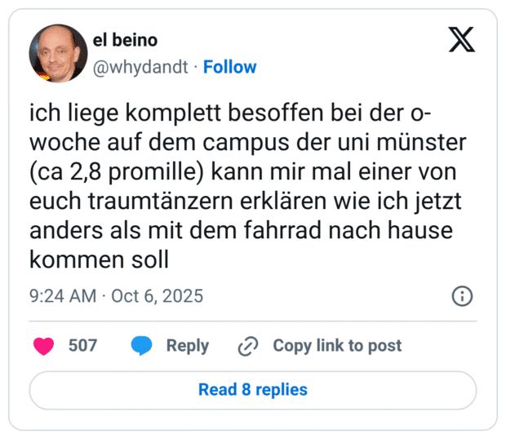This screenshot has height=439, width=506.
Task: Open el beino's profile picture
Action: pos(59,53)
